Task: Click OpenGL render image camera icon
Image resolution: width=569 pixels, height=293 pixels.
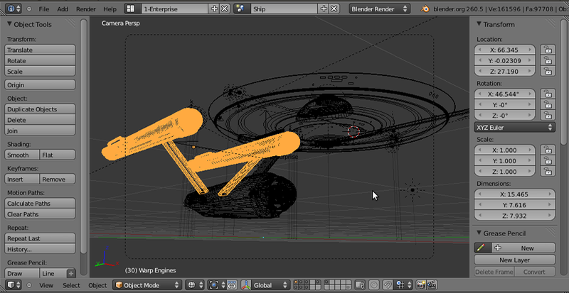Action: coord(421,285)
